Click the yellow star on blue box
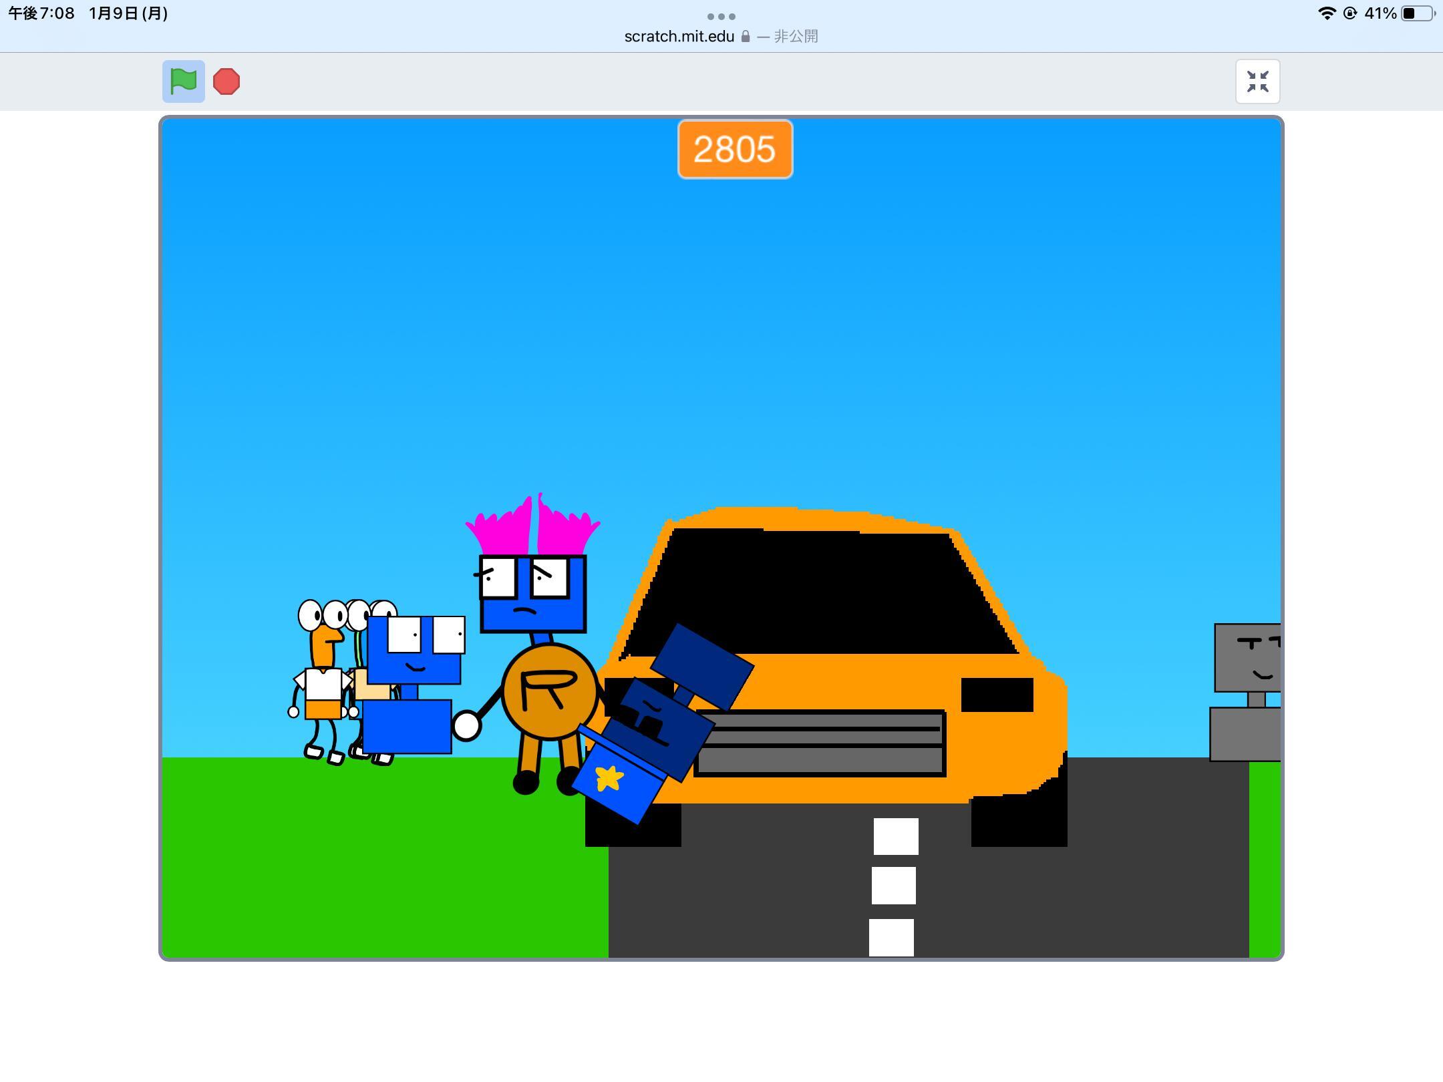 (x=609, y=778)
